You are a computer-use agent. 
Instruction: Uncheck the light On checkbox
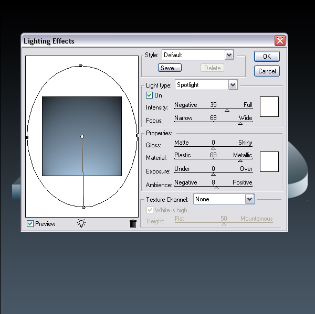point(149,95)
